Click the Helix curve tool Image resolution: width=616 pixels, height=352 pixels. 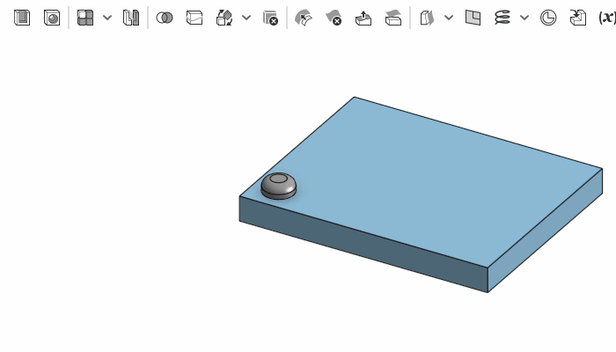tap(502, 18)
